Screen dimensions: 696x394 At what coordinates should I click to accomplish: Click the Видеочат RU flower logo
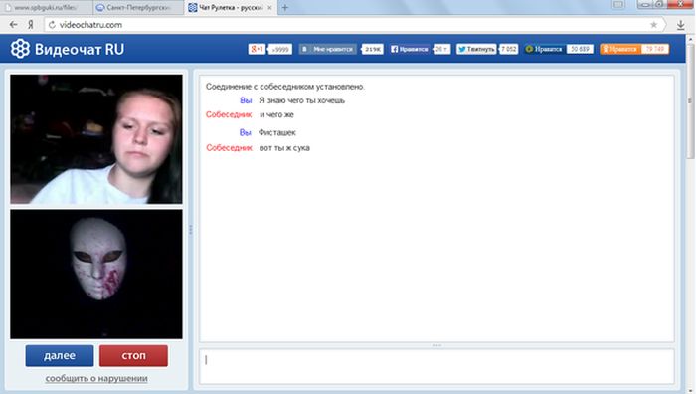point(20,49)
